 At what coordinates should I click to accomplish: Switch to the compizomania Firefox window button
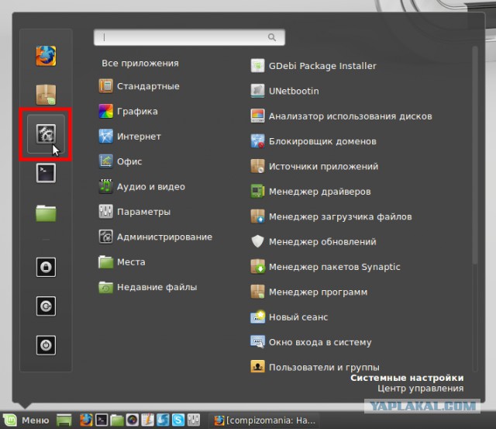click(x=264, y=420)
